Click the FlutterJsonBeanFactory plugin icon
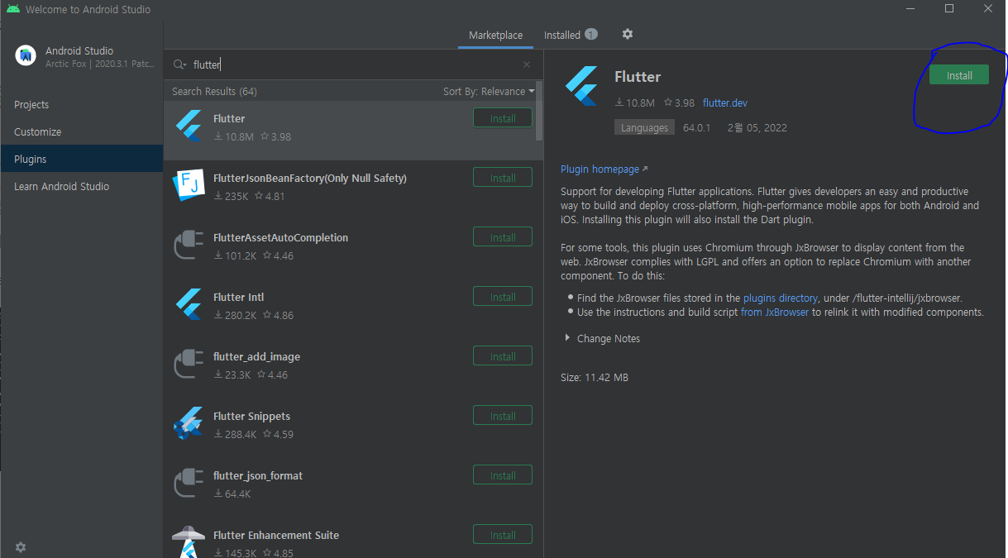The height and width of the screenshot is (558, 1008). click(189, 186)
